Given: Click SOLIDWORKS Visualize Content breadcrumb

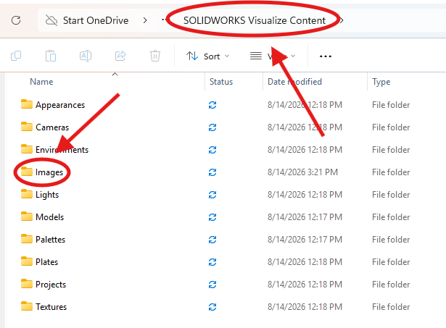Looking at the screenshot, I should click(255, 20).
